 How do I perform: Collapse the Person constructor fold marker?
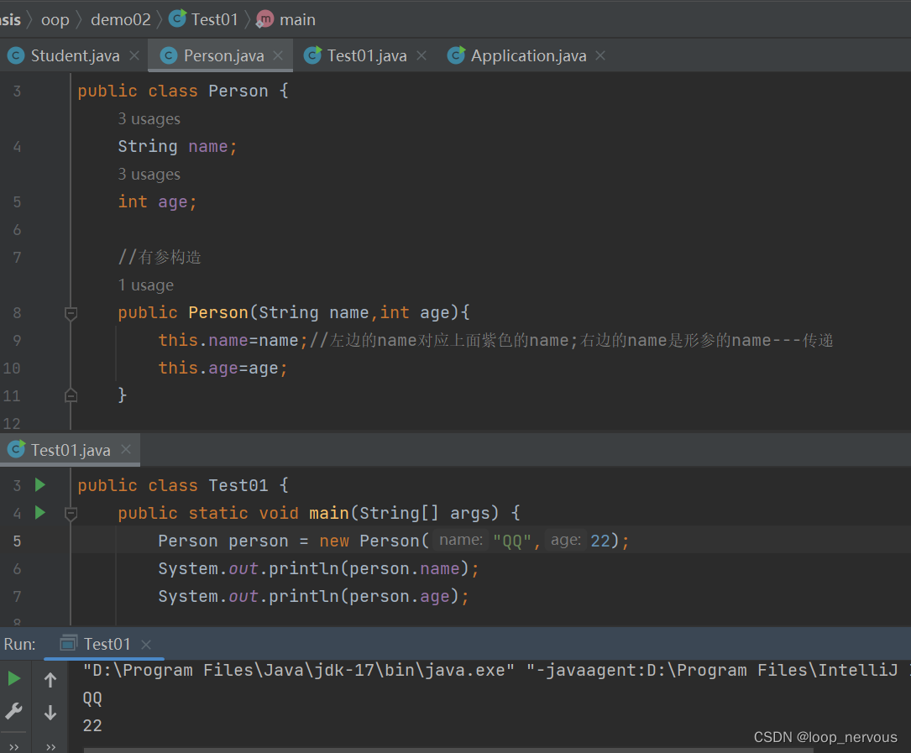tap(71, 314)
